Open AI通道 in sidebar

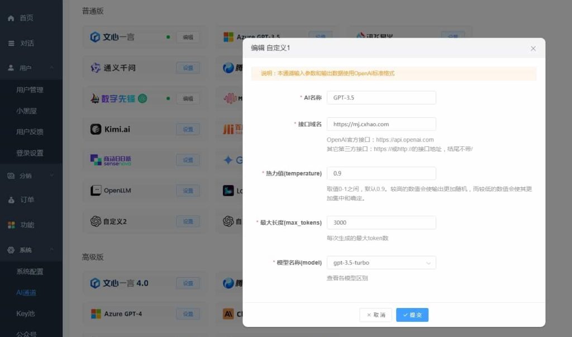click(x=26, y=292)
